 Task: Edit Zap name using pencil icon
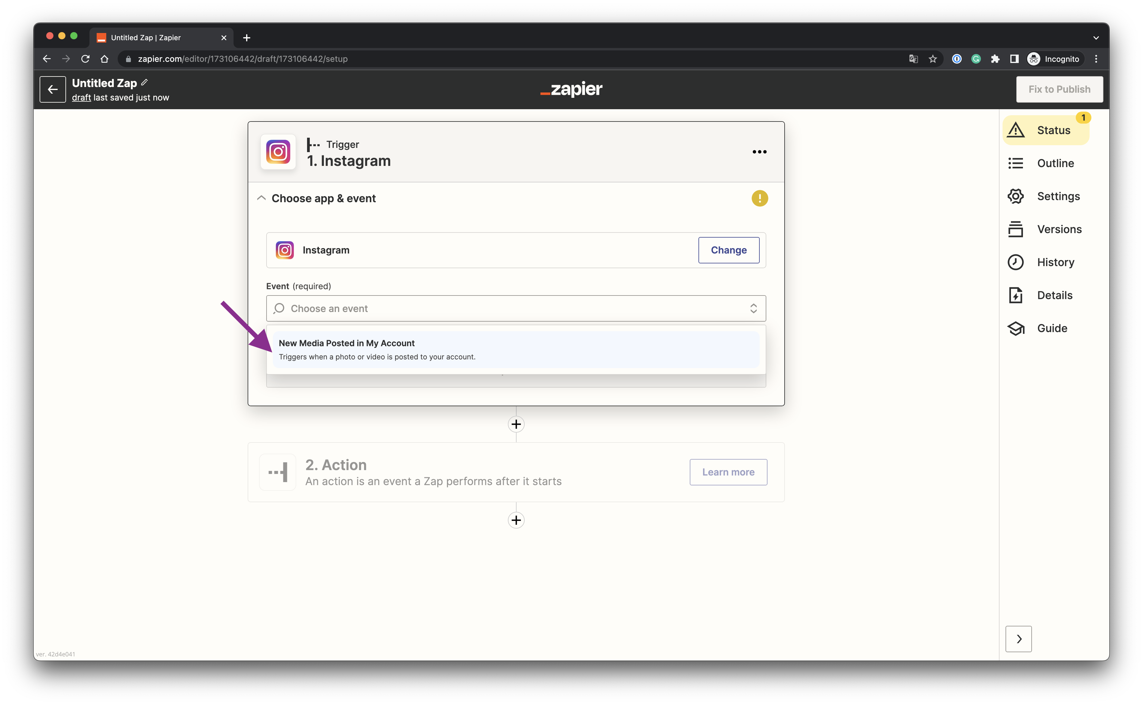coord(145,82)
